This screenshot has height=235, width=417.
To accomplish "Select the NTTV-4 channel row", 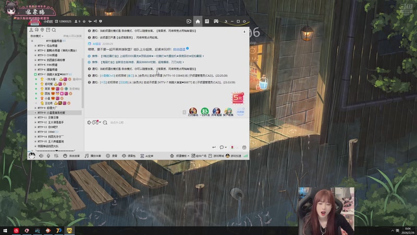I will (x=55, y=60).
